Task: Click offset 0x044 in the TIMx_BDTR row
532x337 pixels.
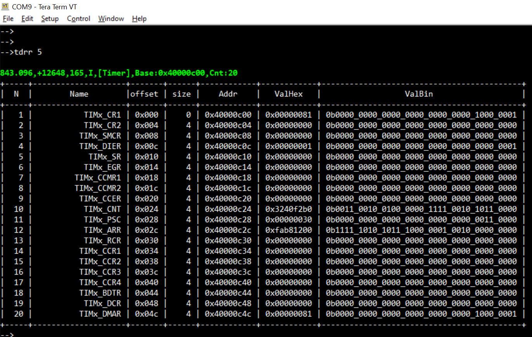Action: click(147, 293)
